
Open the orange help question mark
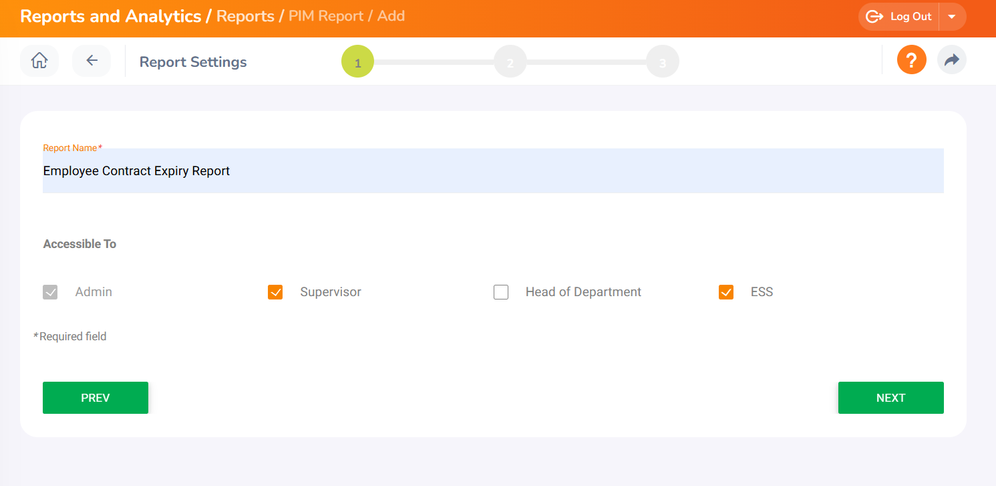(x=911, y=60)
